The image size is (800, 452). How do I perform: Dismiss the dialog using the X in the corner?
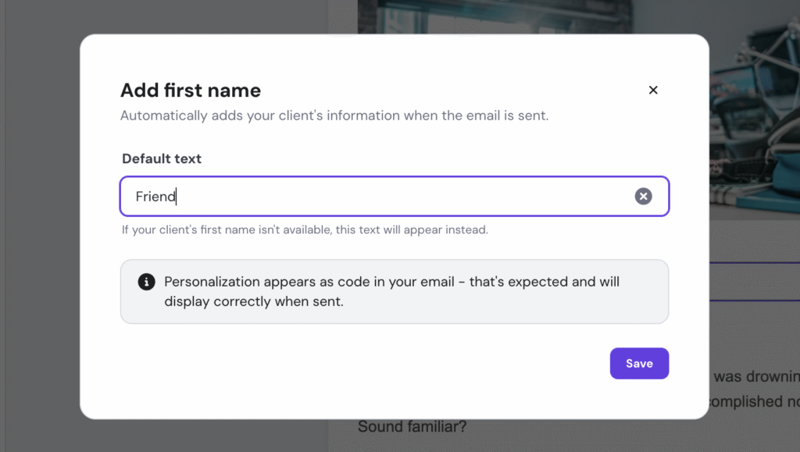653,90
